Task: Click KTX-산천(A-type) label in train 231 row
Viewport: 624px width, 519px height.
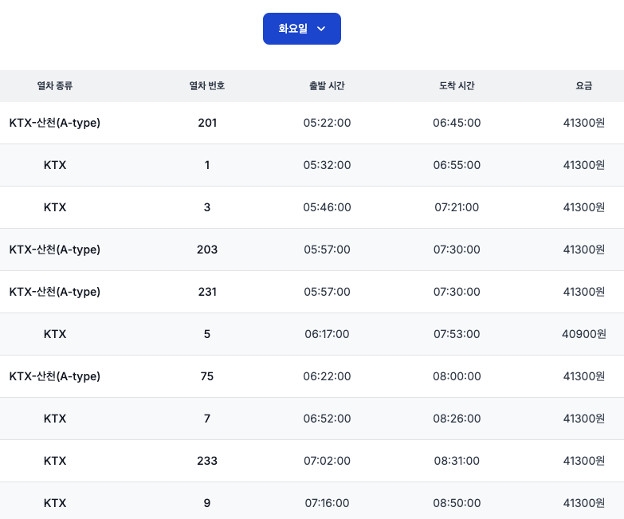Action: [x=55, y=292]
